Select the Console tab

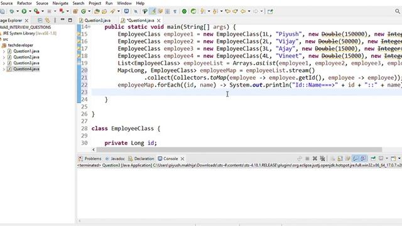point(168,159)
